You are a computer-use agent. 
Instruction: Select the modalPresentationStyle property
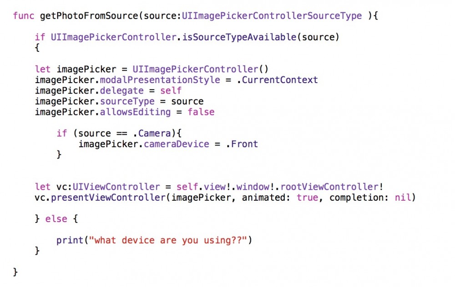[160, 80]
